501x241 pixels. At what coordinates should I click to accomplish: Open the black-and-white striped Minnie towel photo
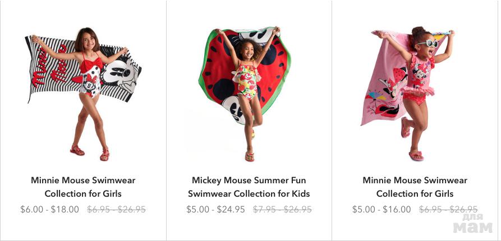(x=83, y=92)
